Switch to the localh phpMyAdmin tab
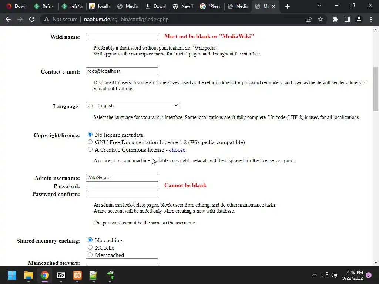Viewport: 379px width, 284px height. (100, 6)
